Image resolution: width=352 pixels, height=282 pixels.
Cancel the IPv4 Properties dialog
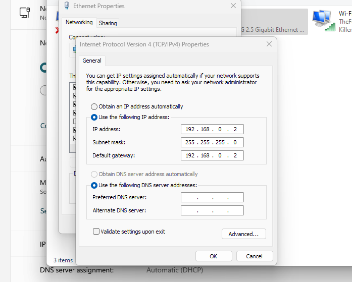255,256
